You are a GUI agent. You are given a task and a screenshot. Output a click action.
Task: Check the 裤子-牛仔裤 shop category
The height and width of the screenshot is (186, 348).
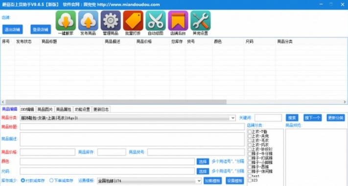pos(250,154)
